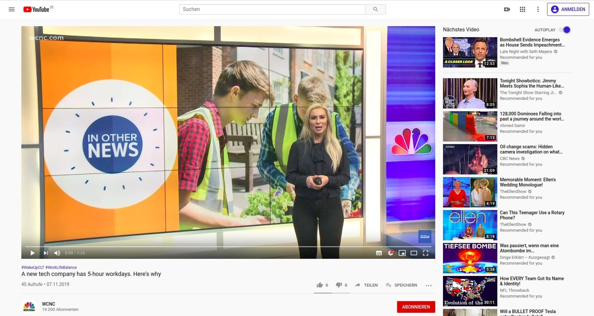Open '128,000 Dominoes Falling' title
The image size is (594, 316).
point(532,116)
